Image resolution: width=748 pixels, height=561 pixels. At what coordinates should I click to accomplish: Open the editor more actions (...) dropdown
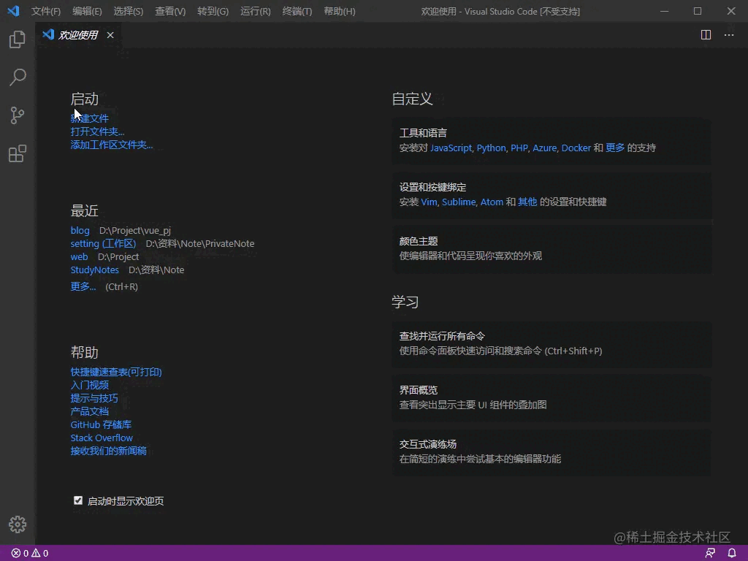pos(728,34)
